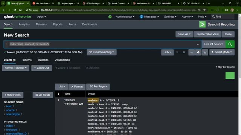241x135 pixels.
Task: Expand the event row chevron
Action: pos(58,100)
